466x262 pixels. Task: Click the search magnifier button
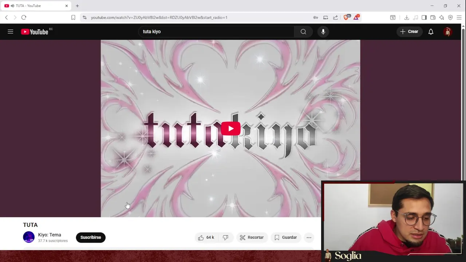tap(303, 32)
